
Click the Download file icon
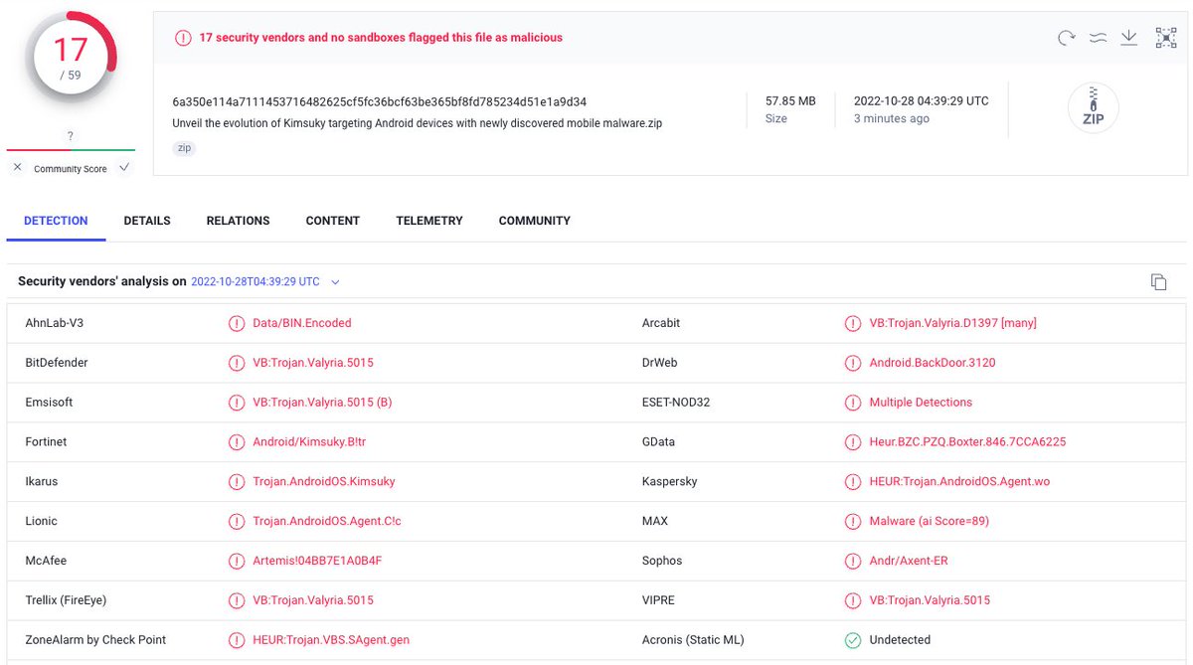(1129, 37)
